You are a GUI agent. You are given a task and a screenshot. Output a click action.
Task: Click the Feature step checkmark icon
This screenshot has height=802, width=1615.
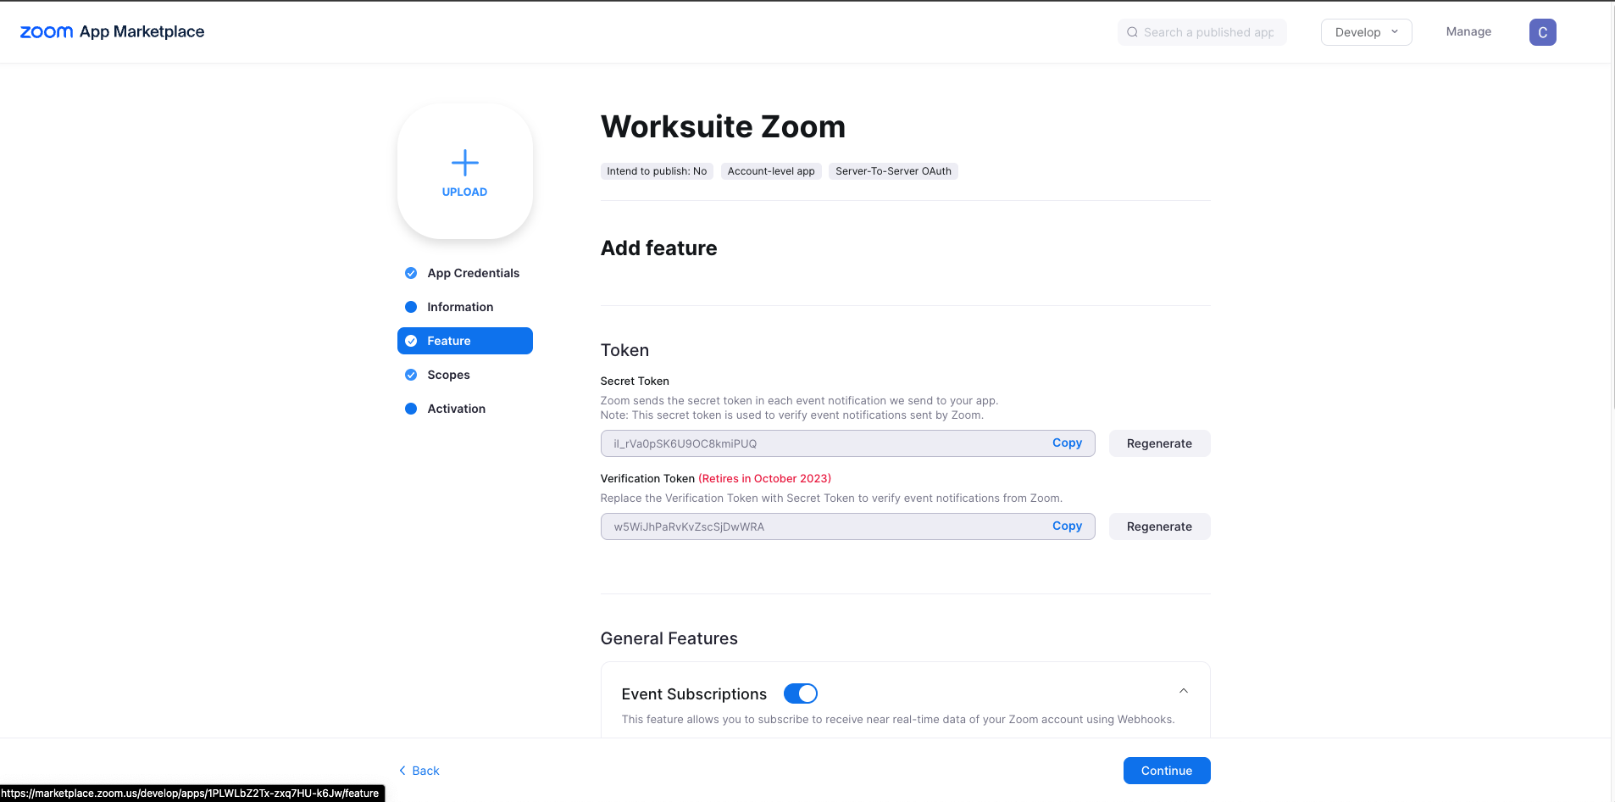coord(411,341)
